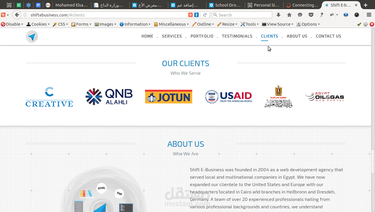Click the blue info icon in address bar
This screenshot has width=375, height=212.
coord(196,15)
